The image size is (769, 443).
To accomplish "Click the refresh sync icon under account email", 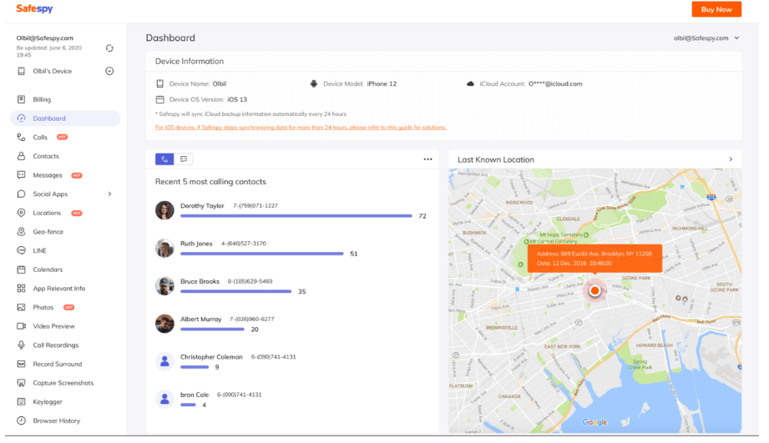I will pos(109,48).
